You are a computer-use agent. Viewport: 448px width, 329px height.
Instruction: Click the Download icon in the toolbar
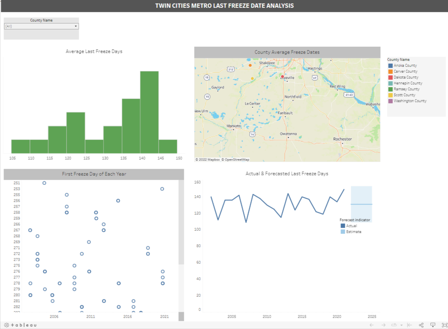tap(432, 325)
